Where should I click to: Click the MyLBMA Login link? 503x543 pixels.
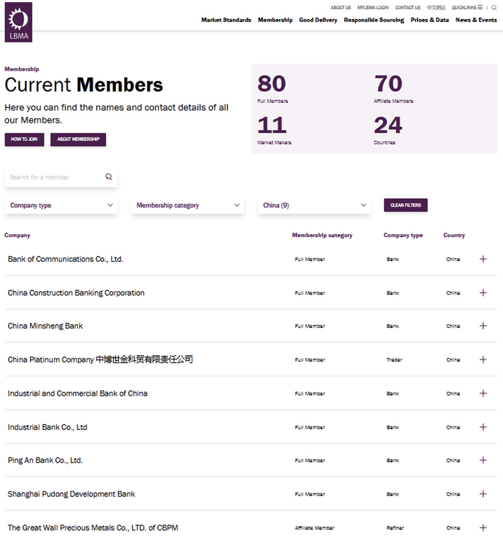pos(373,7)
